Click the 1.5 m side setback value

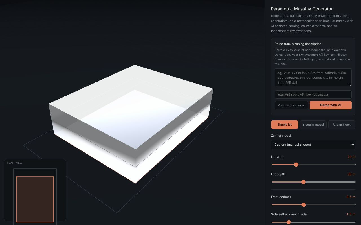tap(351, 214)
